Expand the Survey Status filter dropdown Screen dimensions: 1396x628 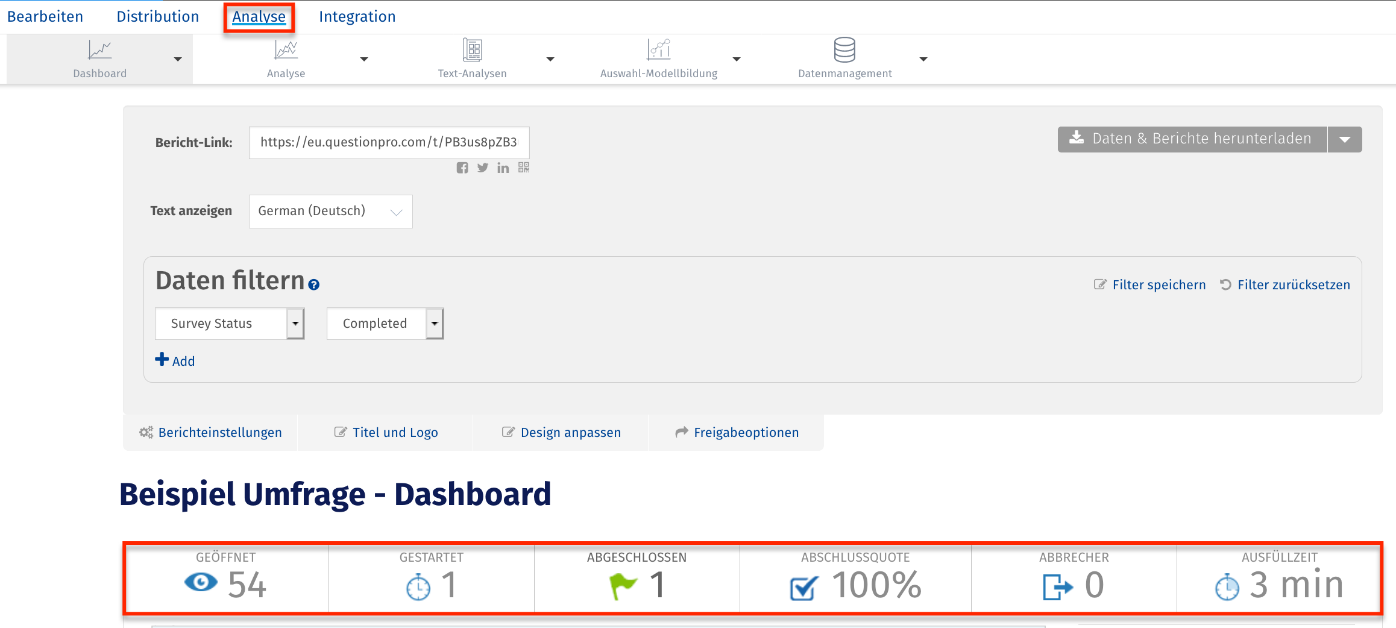pyautogui.click(x=295, y=324)
